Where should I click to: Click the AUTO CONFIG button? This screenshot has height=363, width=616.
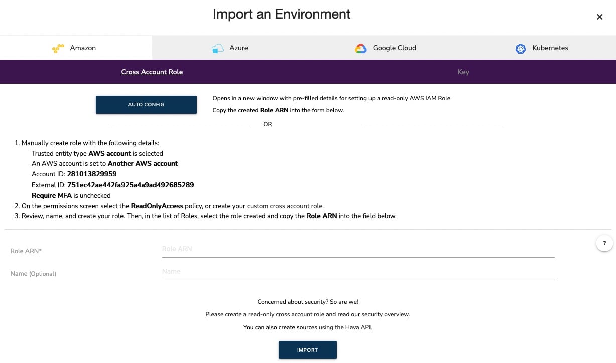(146, 104)
